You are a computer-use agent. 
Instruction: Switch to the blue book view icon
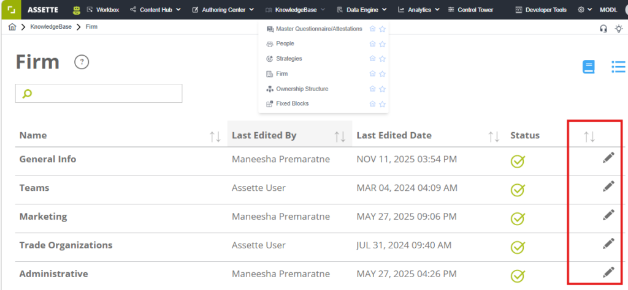589,67
